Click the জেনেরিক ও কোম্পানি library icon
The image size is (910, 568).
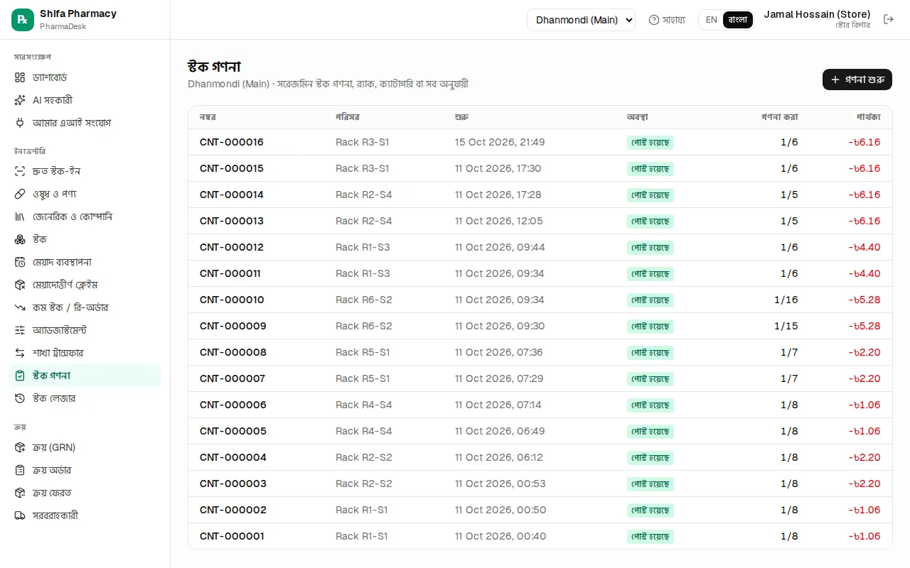pos(20,217)
